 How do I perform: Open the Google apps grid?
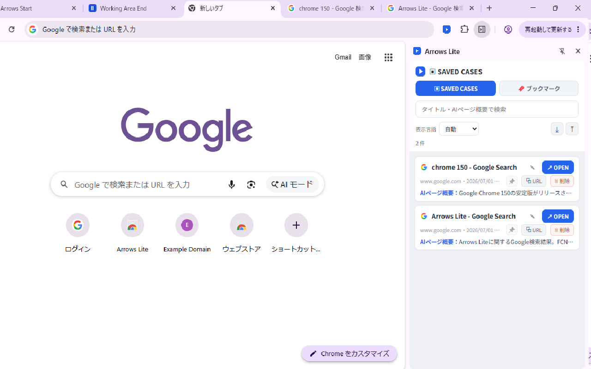388,57
